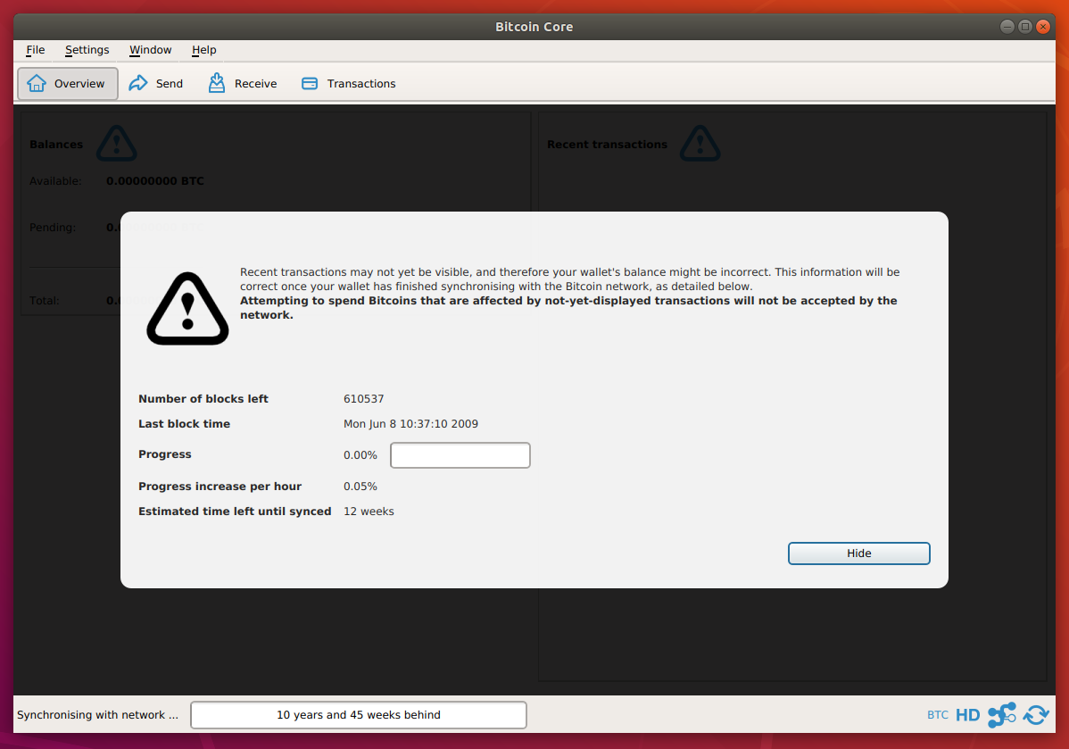Image resolution: width=1069 pixels, height=749 pixels.
Task: Click the syncing spinner icon in status bar
Action: [1036, 715]
